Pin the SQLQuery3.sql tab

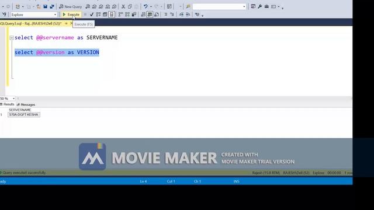click(66, 23)
